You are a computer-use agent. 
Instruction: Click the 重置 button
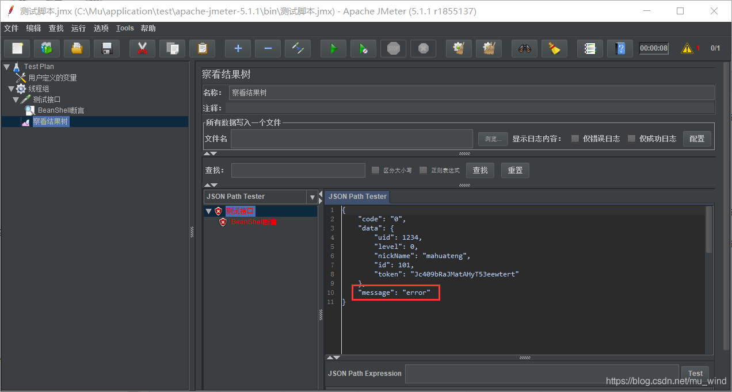click(x=515, y=170)
